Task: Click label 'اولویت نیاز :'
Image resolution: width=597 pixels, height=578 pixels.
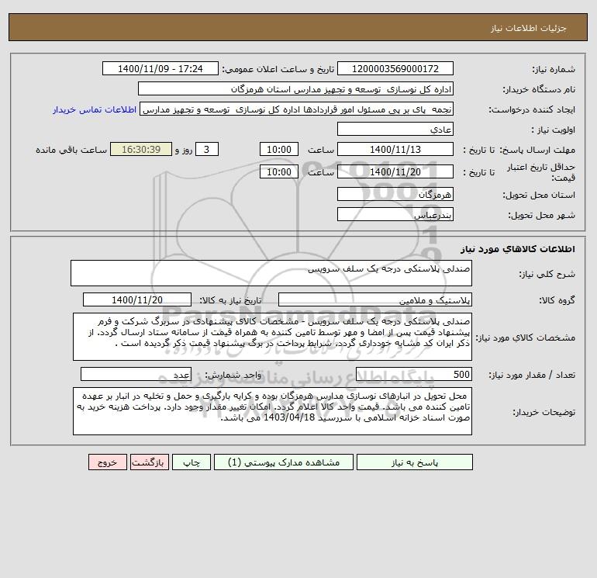Action: [x=554, y=130]
